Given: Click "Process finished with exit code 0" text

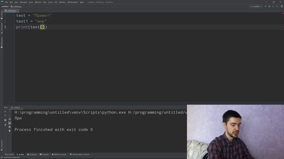Looking at the screenshot, I should pyautogui.click(x=54, y=129).
